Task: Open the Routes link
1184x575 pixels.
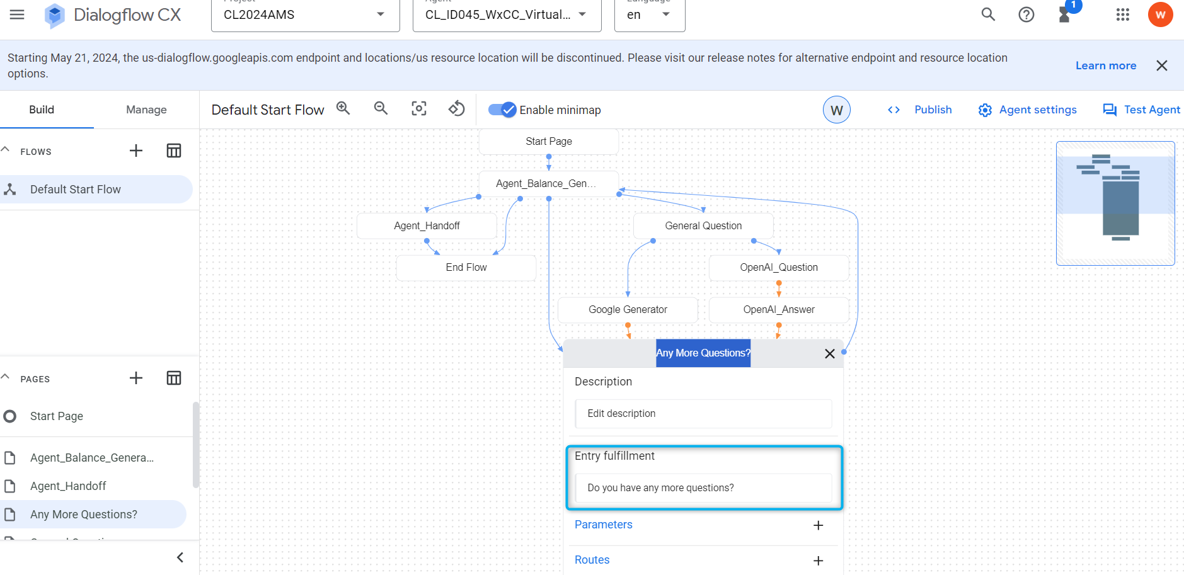Action: tap(592, 560)
